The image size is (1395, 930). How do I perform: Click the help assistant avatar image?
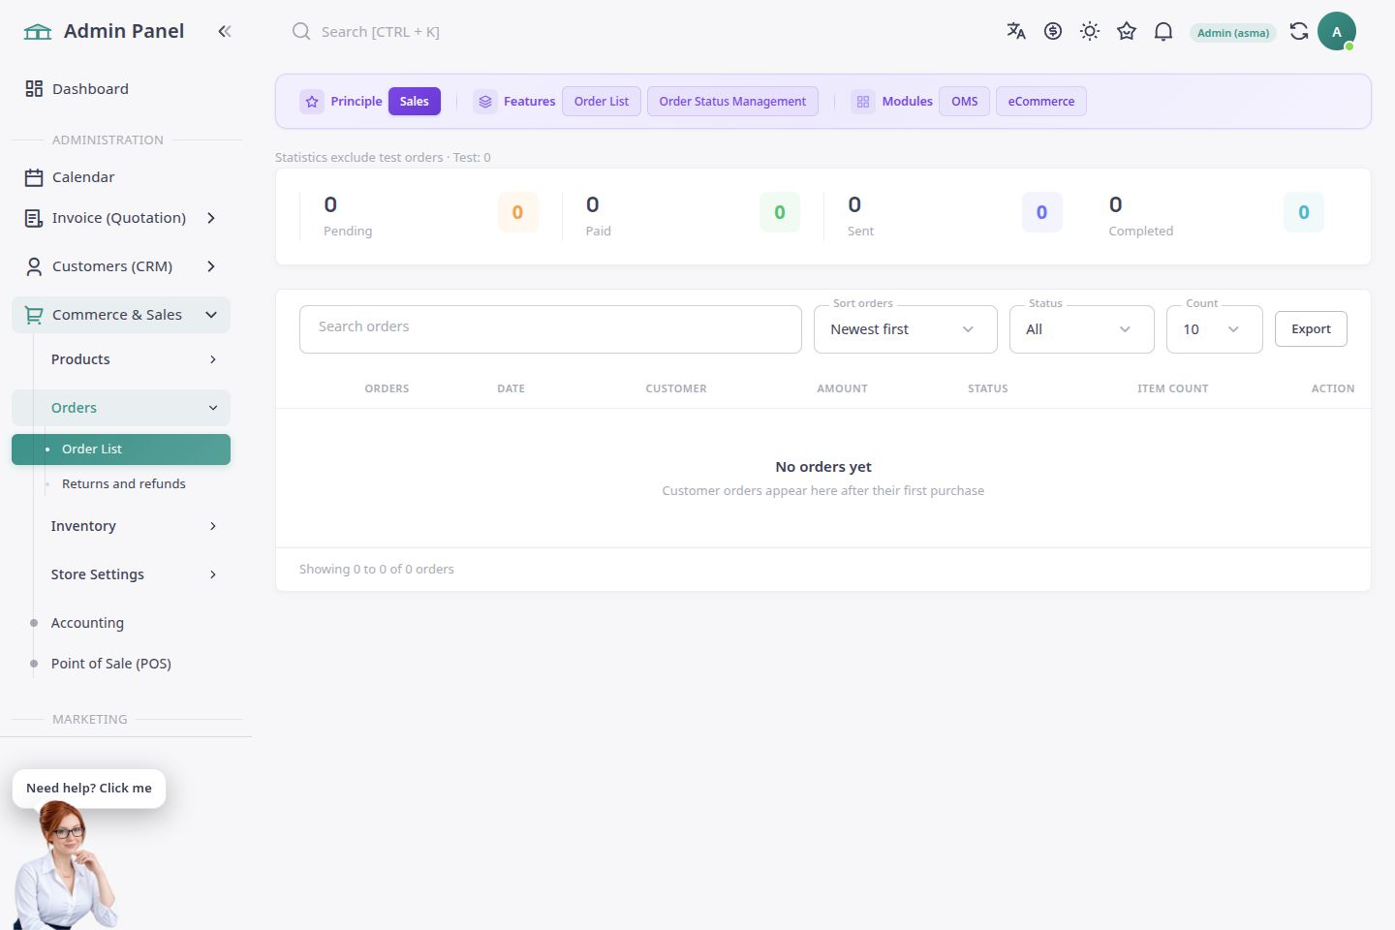pos(65,866)
